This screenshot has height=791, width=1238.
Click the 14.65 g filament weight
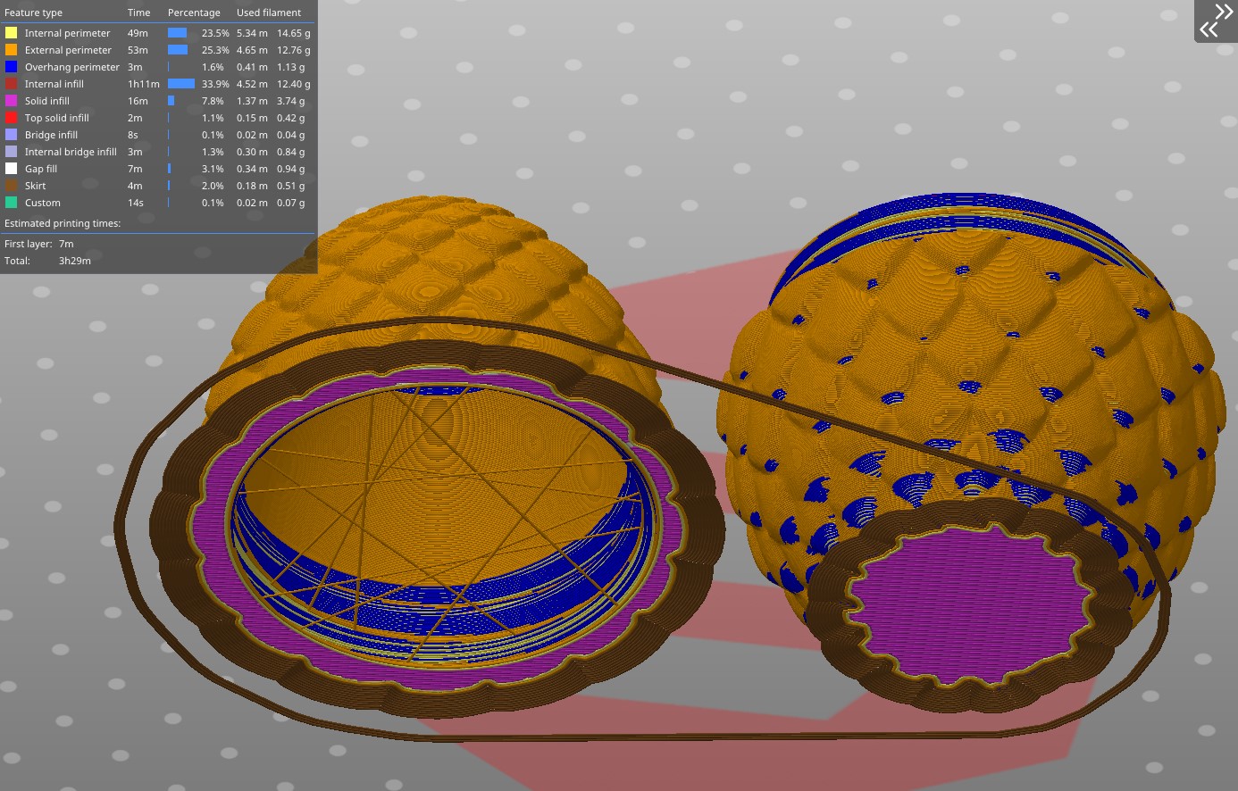(294, 33)
